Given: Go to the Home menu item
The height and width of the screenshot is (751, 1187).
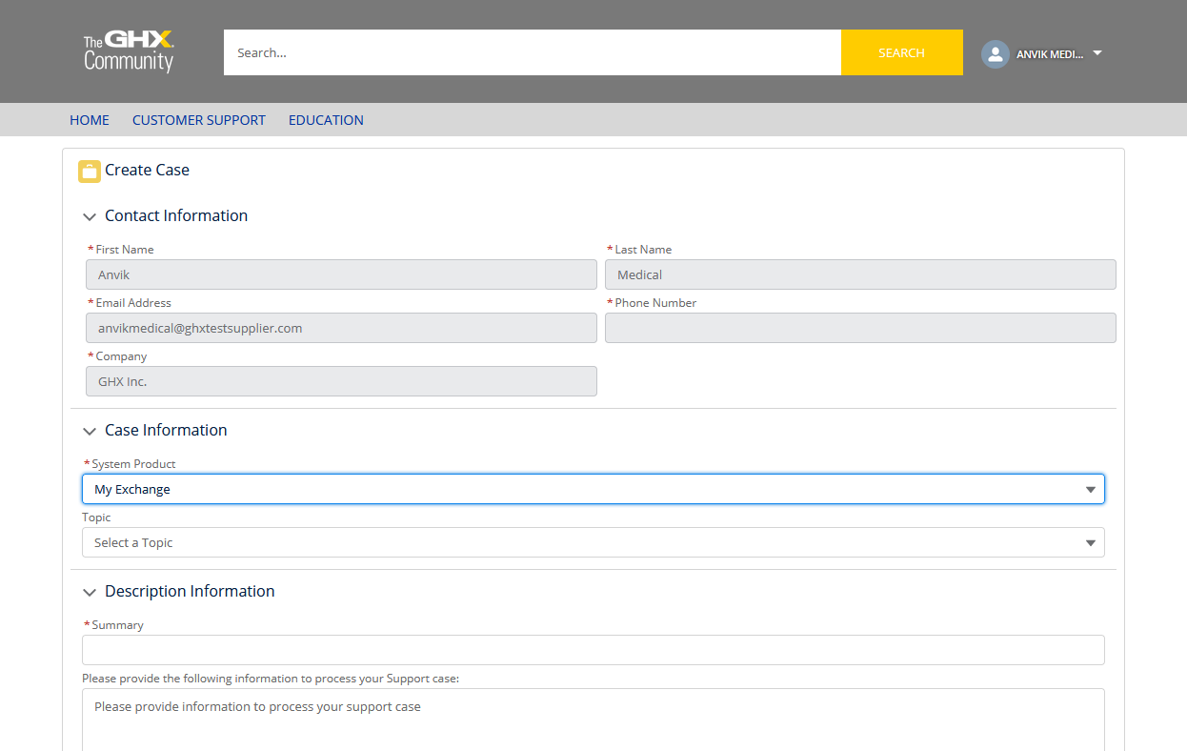Looking at the screenshot, I should (90, 120).
